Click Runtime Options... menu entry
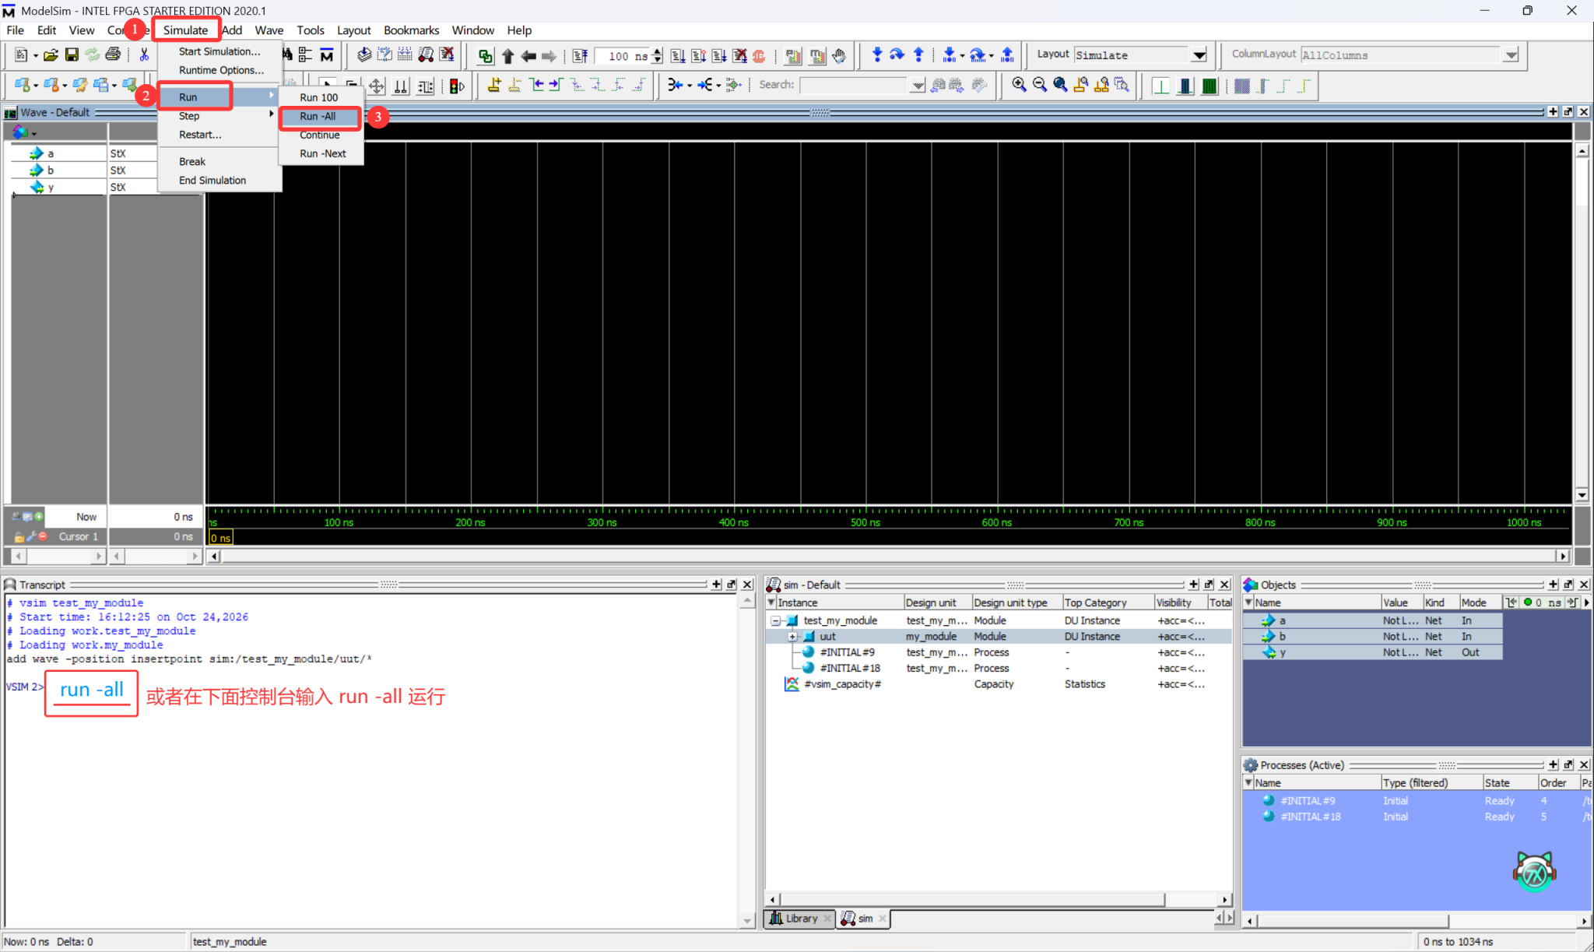The image size is (1594, 952). (x=219, y=70)
